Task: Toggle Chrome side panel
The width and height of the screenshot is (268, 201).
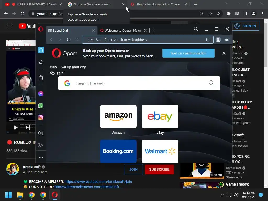Action: [x=245, y=14]
